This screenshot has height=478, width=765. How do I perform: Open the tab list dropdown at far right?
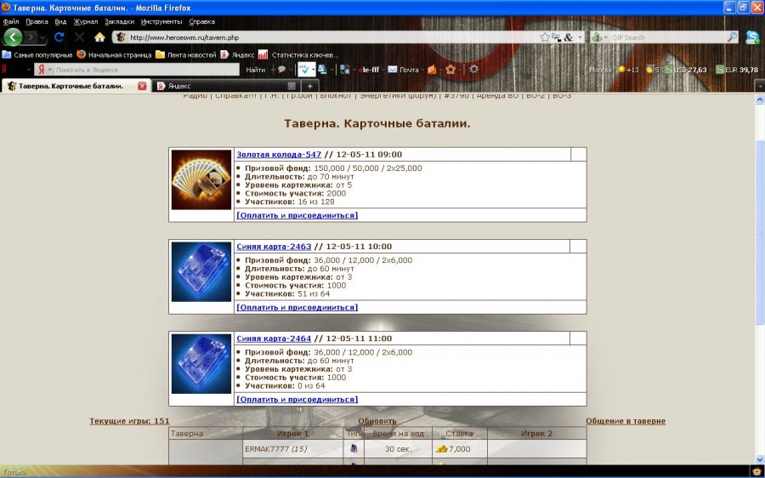pyautogui.click(x=760, y=86)
